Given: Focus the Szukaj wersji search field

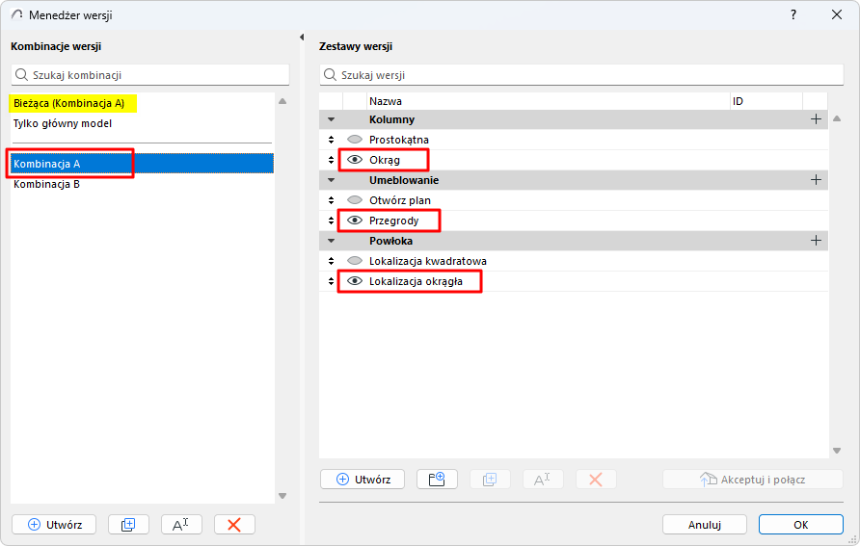Looking at the screenshot, I should point(581,75).
